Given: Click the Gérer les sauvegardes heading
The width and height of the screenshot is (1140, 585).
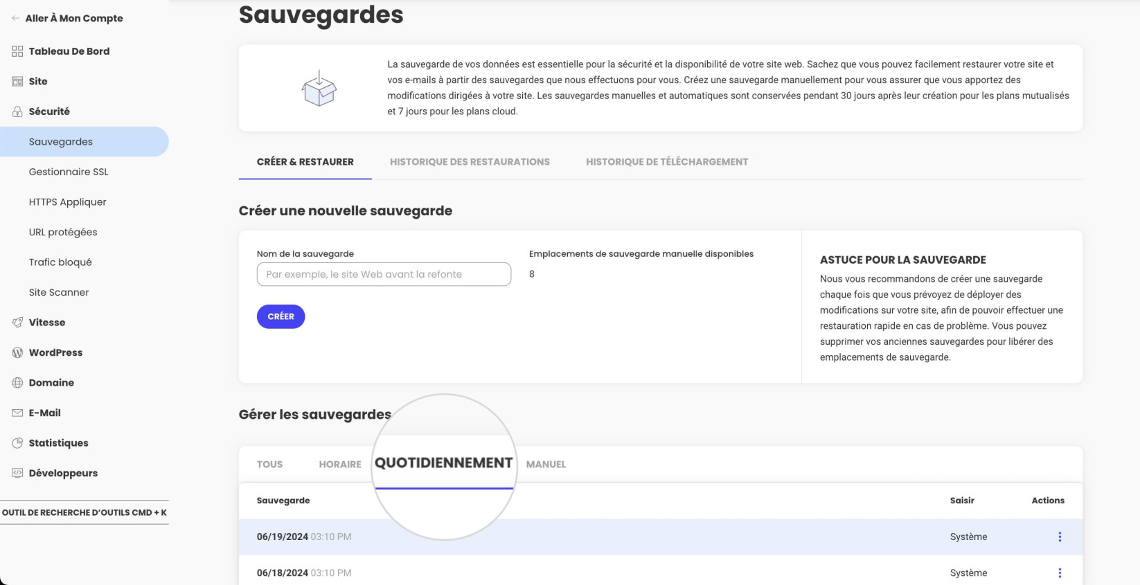Looking at the screenshot, I should click(x=315, y=415).
